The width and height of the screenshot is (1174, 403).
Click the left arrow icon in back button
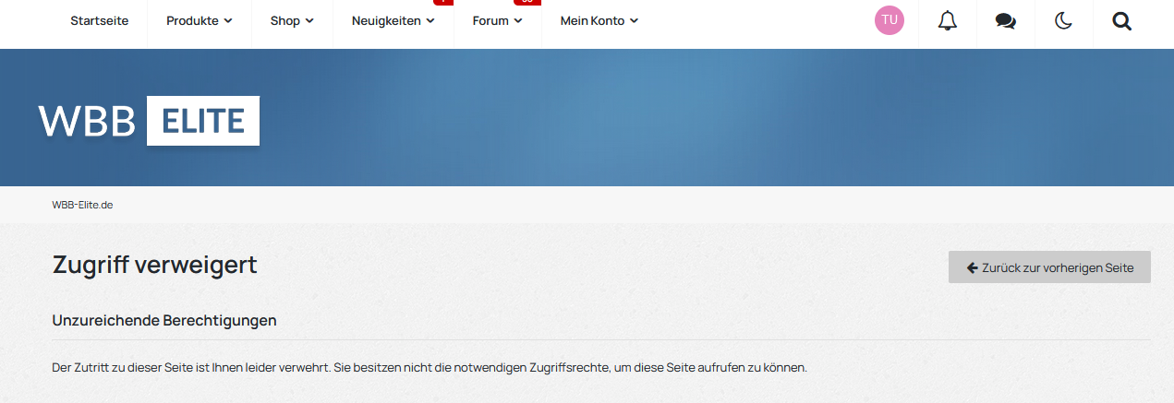972,267
